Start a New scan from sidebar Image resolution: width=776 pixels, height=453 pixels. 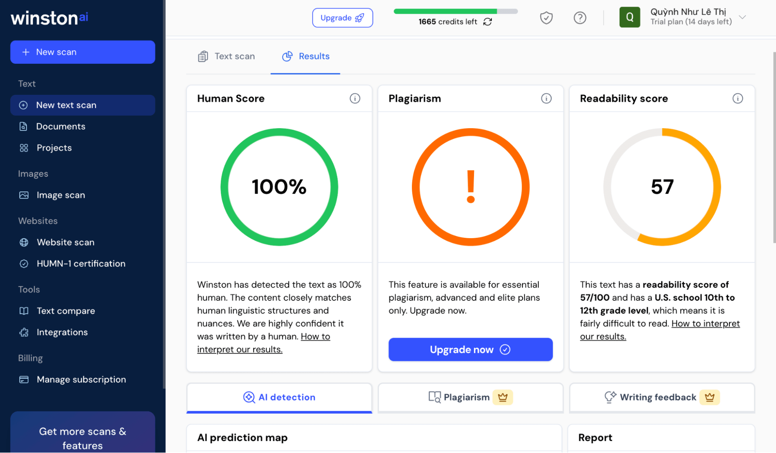(83, 52)
